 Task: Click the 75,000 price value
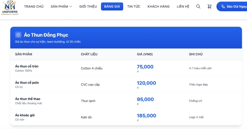coord(145,67)
